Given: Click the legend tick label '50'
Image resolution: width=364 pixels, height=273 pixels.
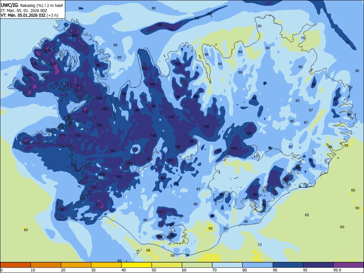Looking at the screenshot, I should 154,270.
